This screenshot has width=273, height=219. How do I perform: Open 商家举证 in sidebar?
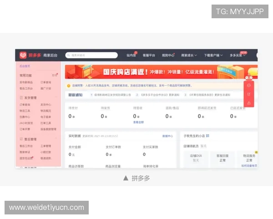click(25, 152)
